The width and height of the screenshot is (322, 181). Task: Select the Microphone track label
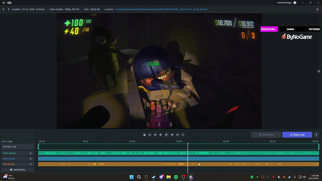(x=9, y=164)
